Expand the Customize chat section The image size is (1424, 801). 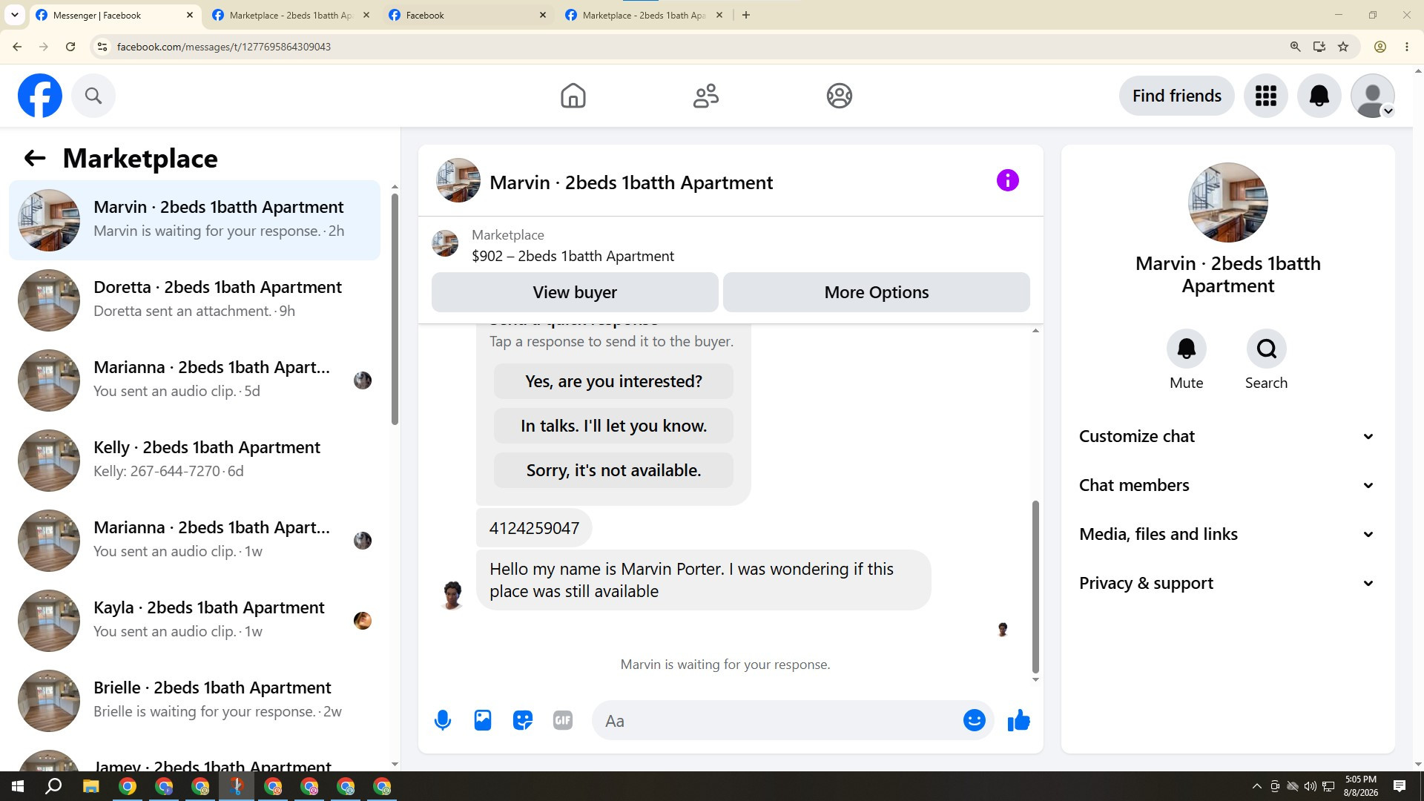[1227, 436]
